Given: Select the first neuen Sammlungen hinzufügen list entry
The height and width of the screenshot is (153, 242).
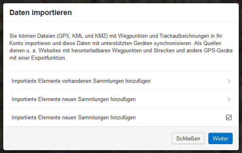Looking at the screenshot, I should coord(121,99).
